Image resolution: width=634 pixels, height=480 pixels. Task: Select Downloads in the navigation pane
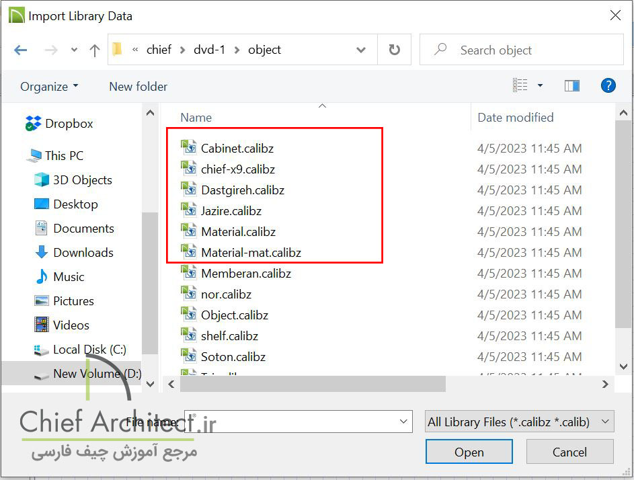point(83,252)
